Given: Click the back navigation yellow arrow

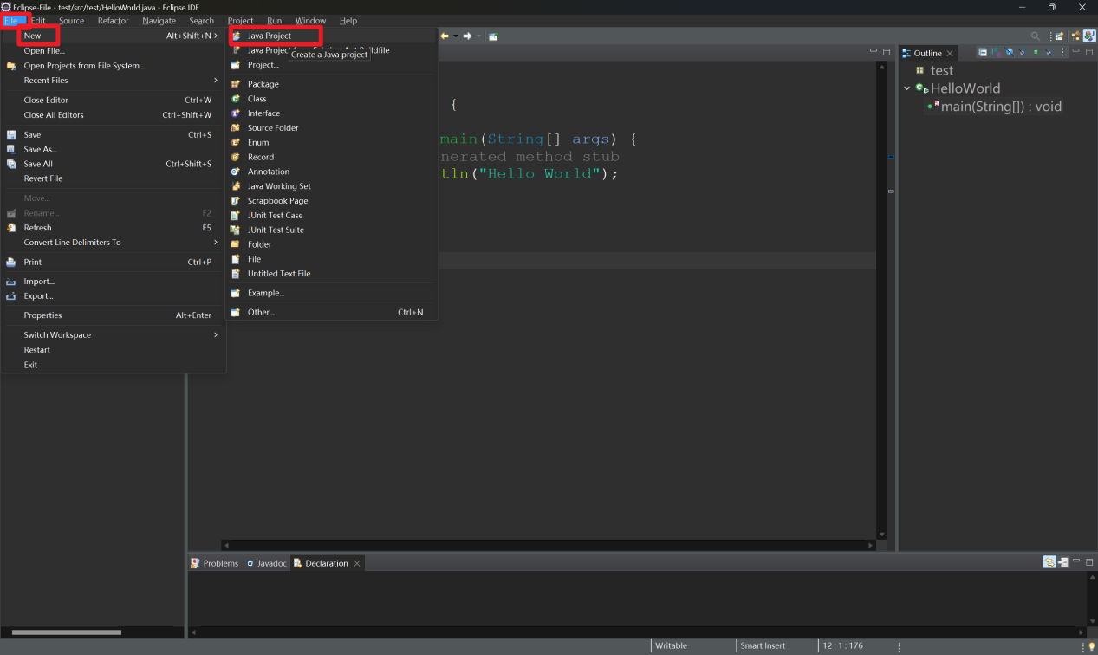Looking at the screenshot, I should tap(445, 36).
